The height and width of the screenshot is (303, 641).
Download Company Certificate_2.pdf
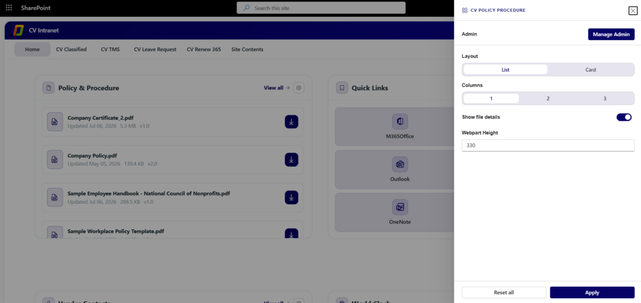coord(292,122)
